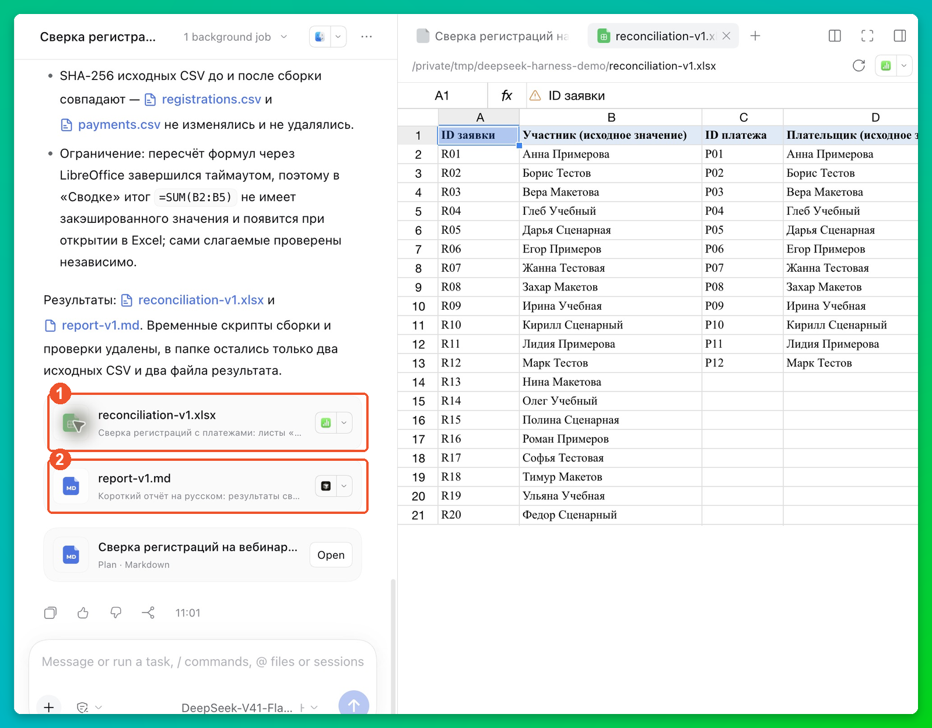Click the split view layout icon
Screen dimensions: 932x728
click(835, 36)
